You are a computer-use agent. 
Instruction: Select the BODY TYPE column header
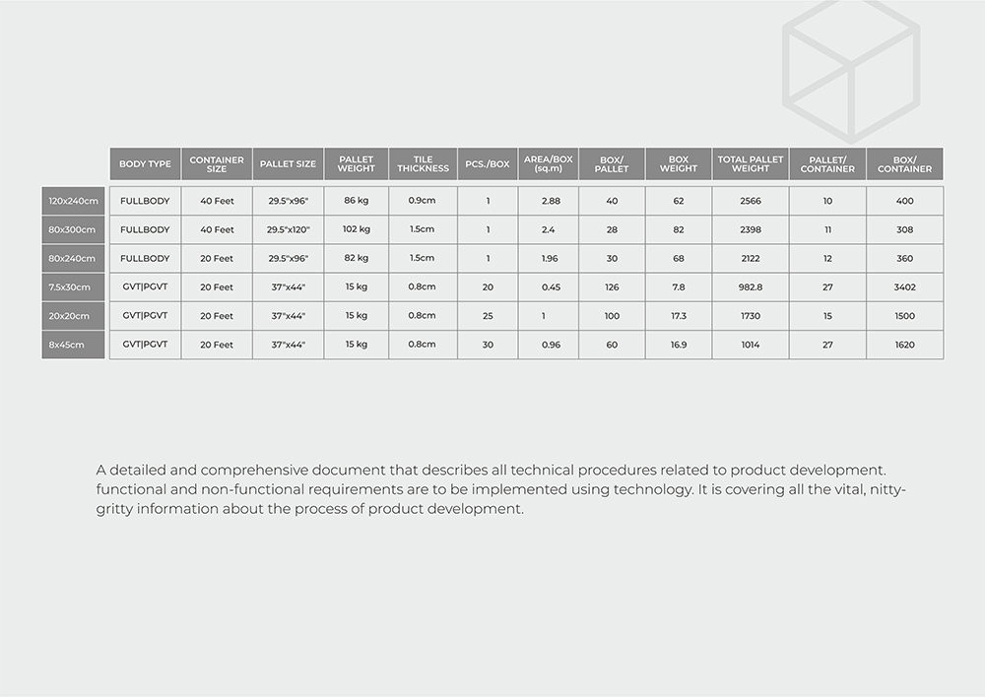tap(145, 164)
